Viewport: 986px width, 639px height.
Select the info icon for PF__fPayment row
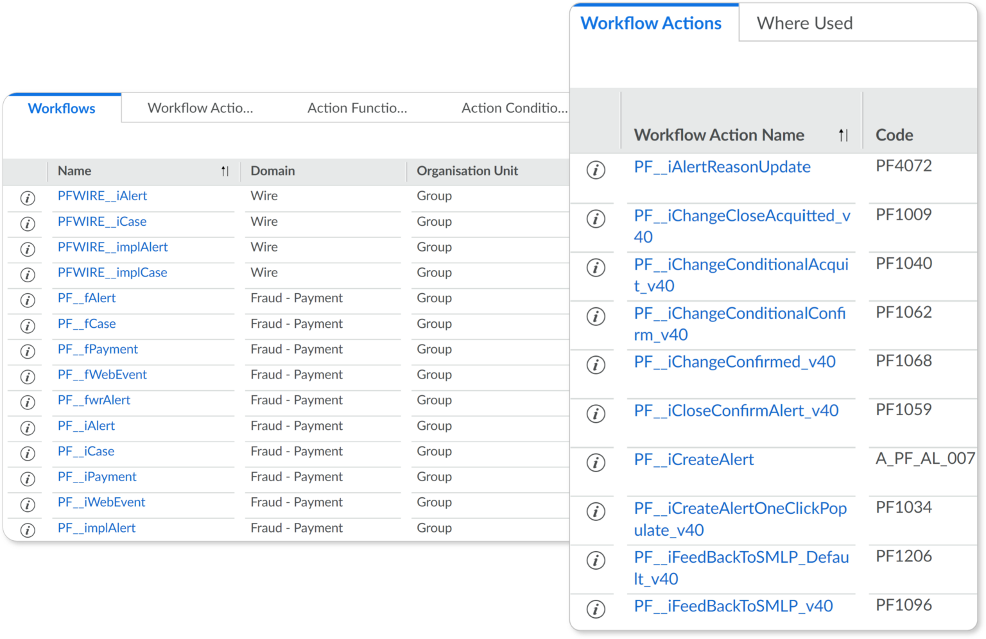[26, 352]
